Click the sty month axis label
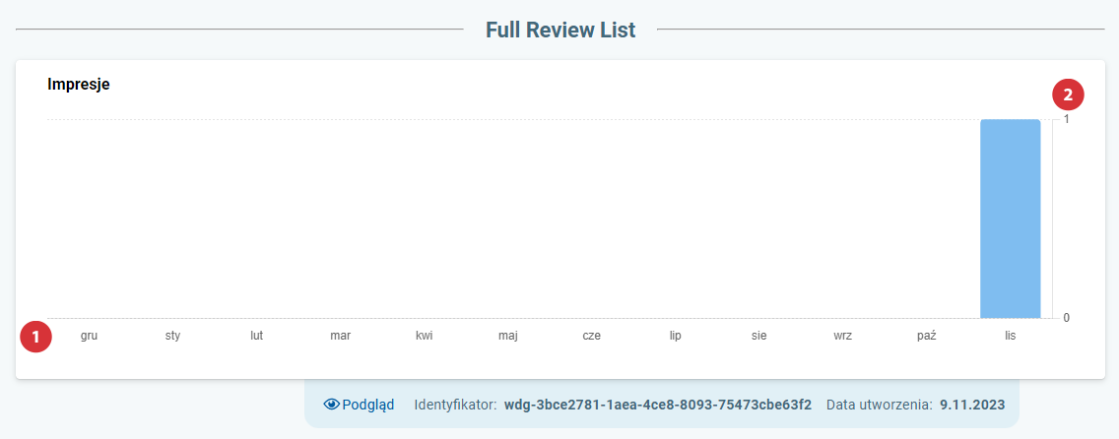The width and height of the screenshot is (1119, 439). [x=172, y=336]
